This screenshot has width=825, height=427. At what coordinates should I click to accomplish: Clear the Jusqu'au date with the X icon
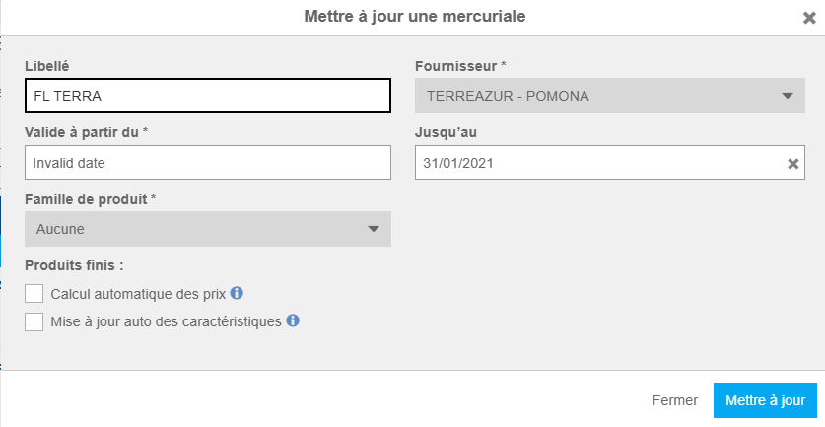point(792,164)
